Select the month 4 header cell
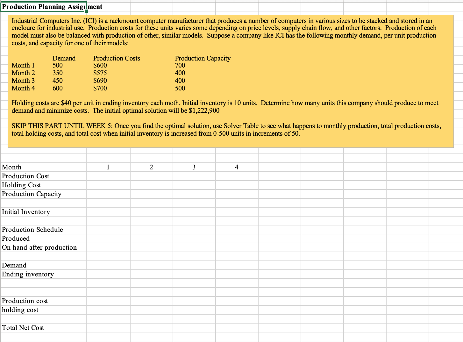 [237, 167]
